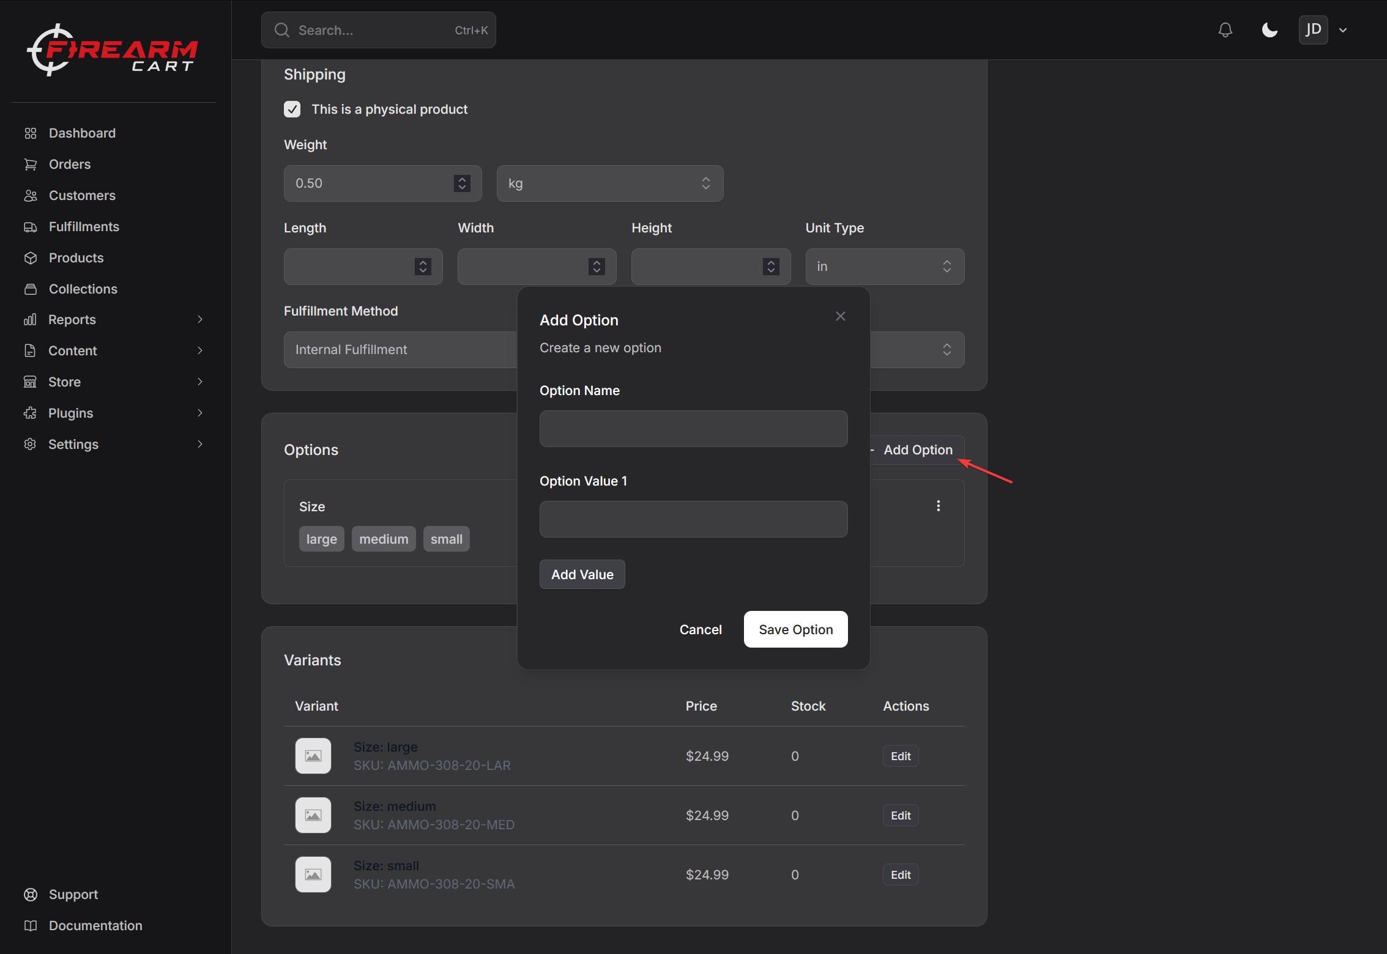1387x954 pixels.
Task: Close the Add Option dialog
Action: tap(841, 316)
